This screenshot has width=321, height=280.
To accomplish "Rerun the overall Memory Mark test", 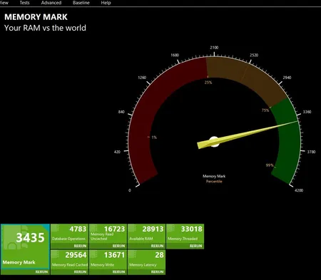I will (x=41, y=272).
